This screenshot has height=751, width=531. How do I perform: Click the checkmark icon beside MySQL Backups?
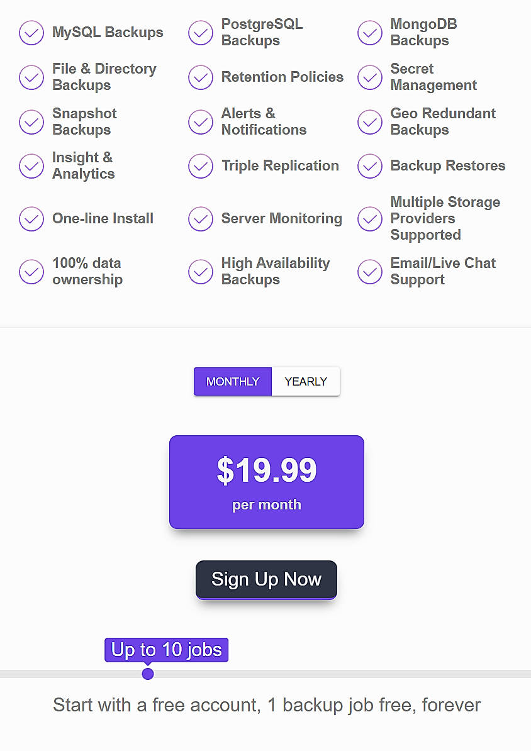click(31, 33)
